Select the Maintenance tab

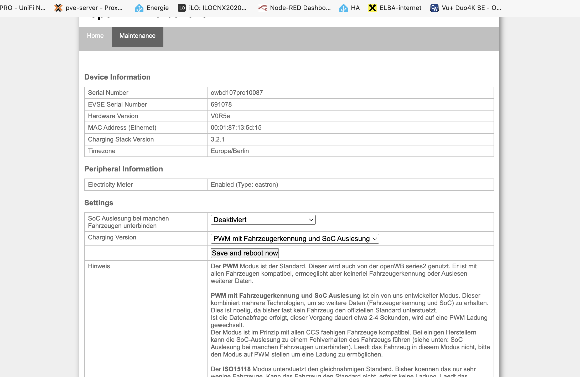coord(137,36)
